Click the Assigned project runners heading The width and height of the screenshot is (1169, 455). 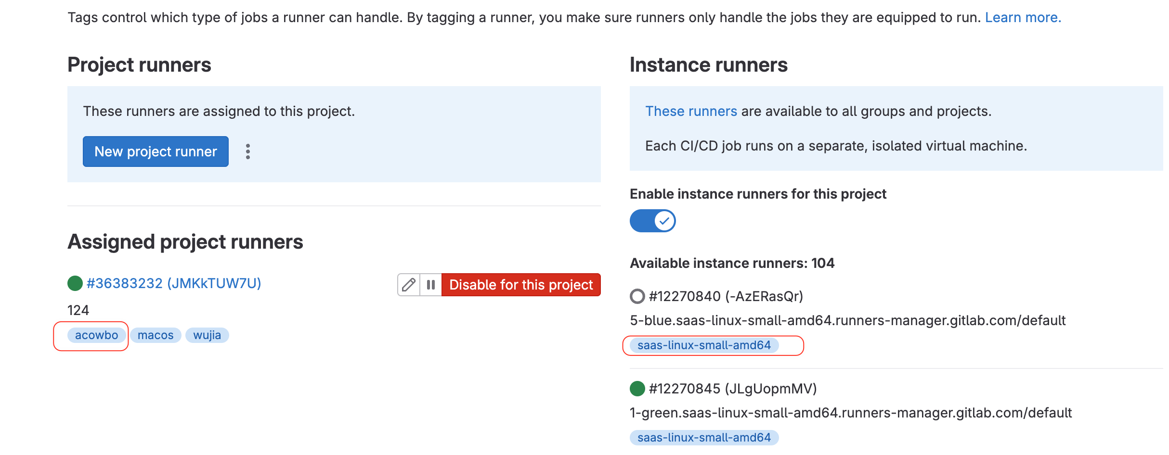(x=185, y=242)
